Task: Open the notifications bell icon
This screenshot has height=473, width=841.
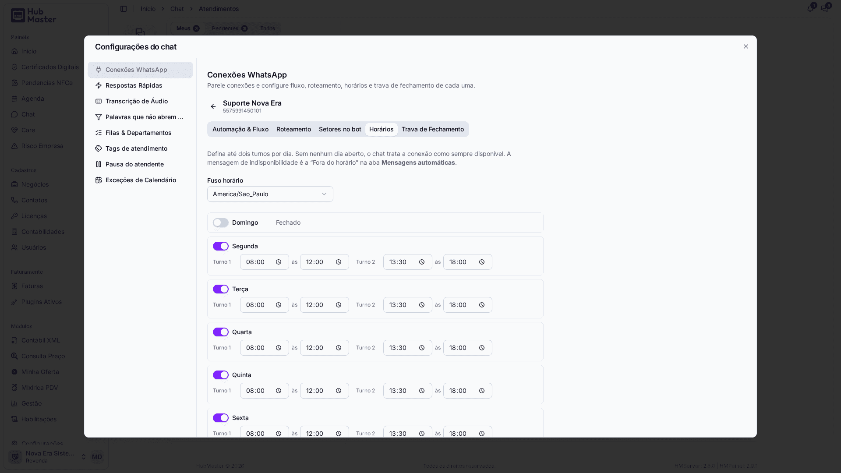Action: [x=810, y=8]
